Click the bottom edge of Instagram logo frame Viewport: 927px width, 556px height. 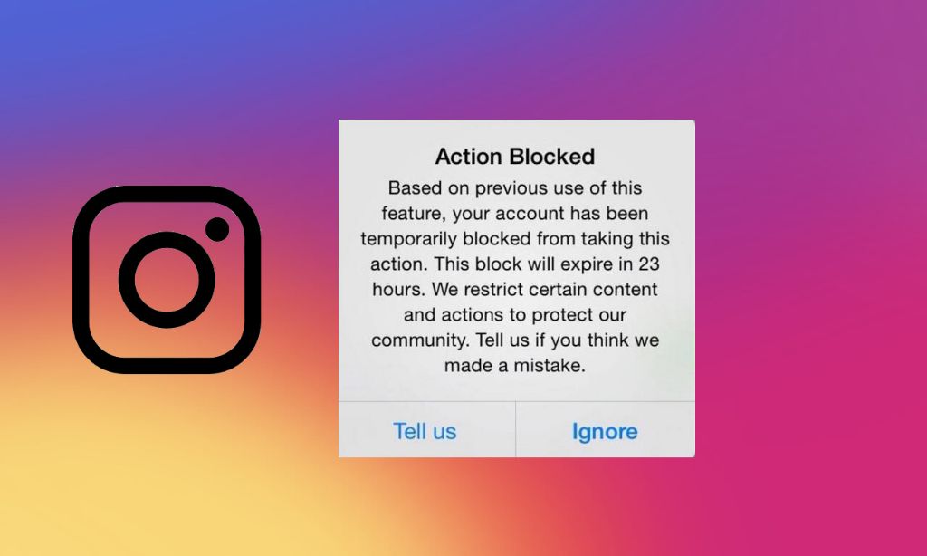pyautogui.click(x=167, y=366)
